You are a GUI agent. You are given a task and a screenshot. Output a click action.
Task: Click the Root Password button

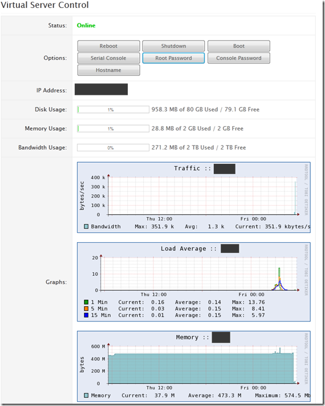(173, 58)
